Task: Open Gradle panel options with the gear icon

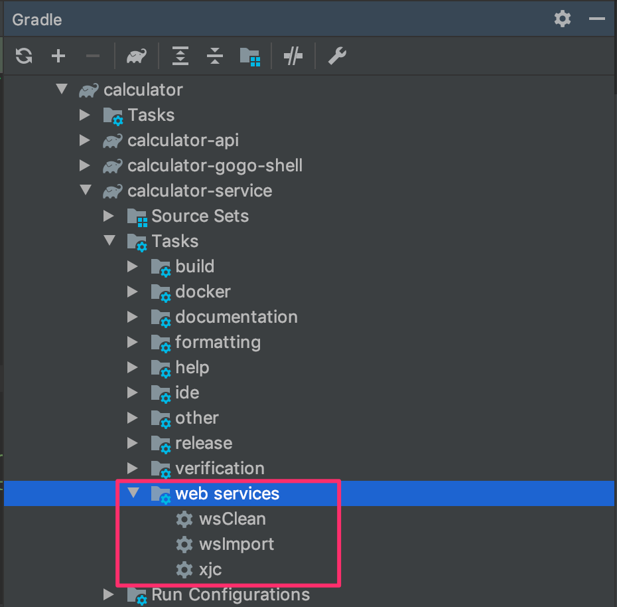Action: 563,19
